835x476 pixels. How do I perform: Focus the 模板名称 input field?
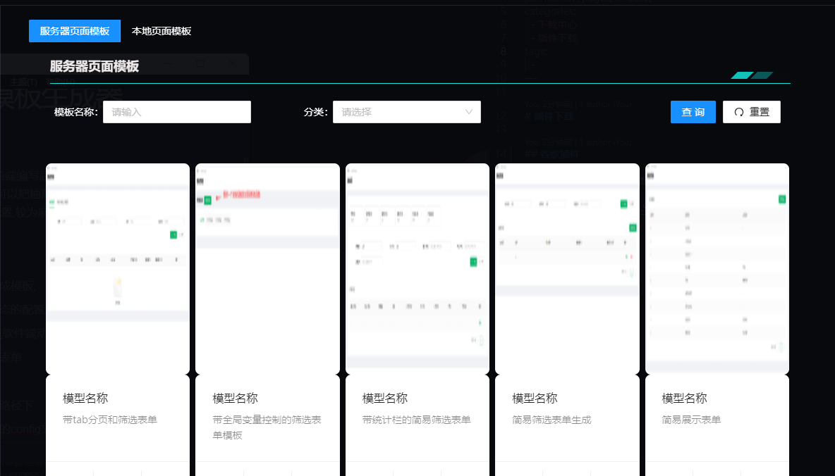[x=177, y=112]
